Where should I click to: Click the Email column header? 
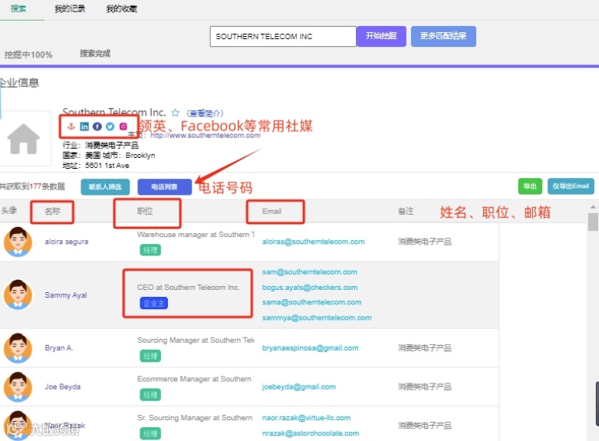pos(272,212)
